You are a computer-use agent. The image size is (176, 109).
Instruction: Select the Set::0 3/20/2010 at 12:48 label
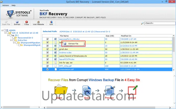click(x=25, y=33)
